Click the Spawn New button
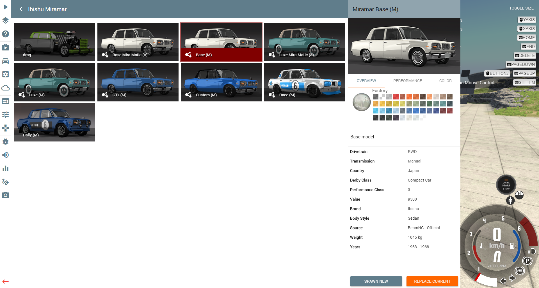 coord(376,281)
